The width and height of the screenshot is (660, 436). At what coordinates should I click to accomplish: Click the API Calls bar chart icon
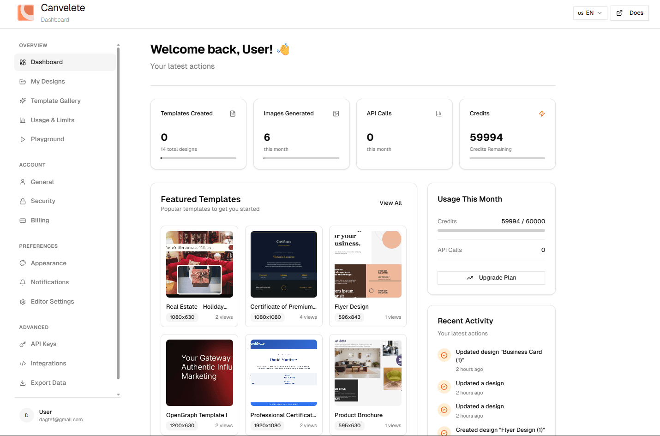coord(439,113)
